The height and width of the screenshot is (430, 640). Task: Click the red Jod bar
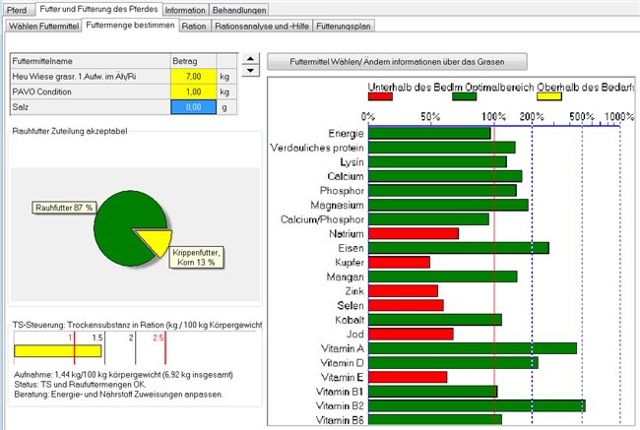[x=411, y=335]
